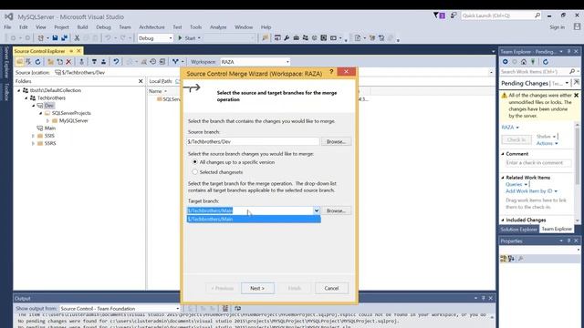
Task: Click Browse next to Target branch
Action: pyautogui.click(x=336, y=210)
